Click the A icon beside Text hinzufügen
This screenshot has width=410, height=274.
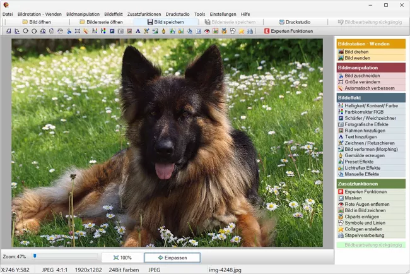tap(341, 137)
